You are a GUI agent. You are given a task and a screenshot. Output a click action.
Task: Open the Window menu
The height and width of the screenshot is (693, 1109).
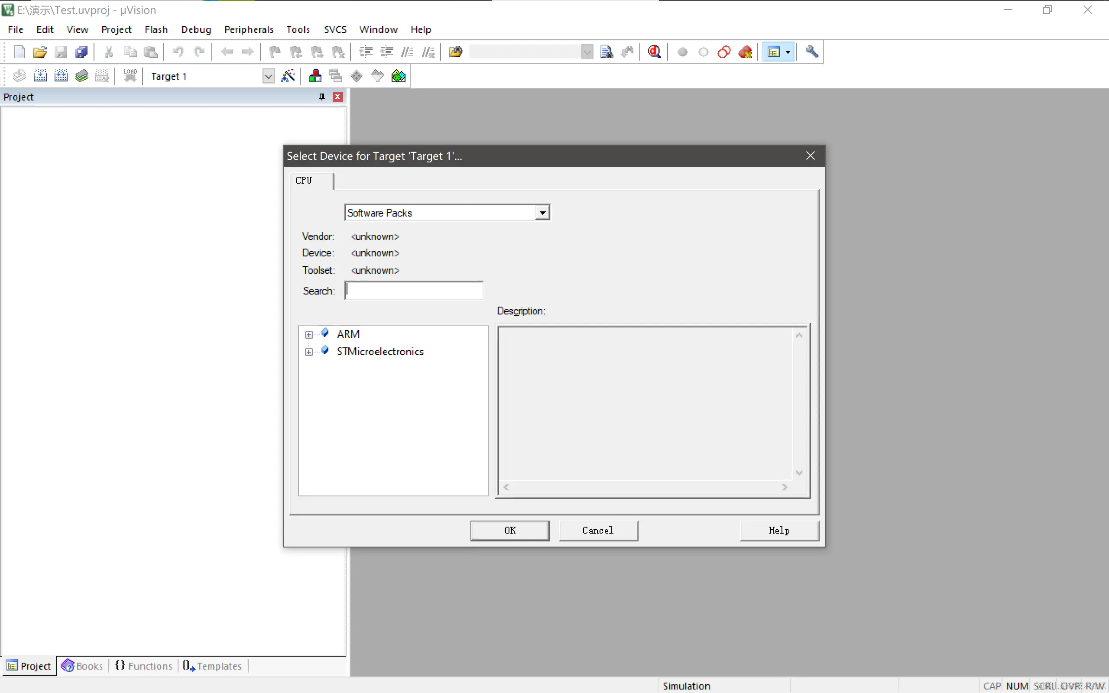(x=378, y=29)
